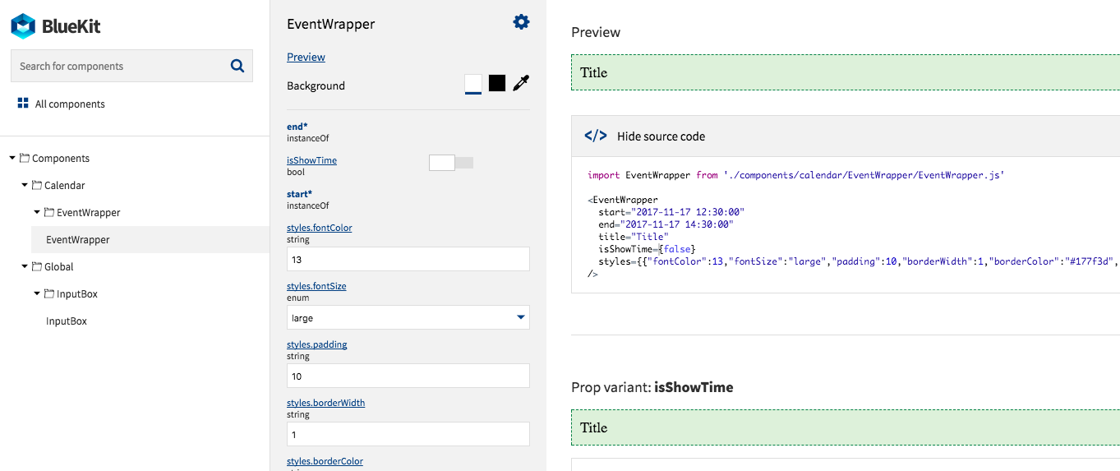Click the styles.borderWidth link
Screen dimensions: 1120x471
click(x=326, y=403)
